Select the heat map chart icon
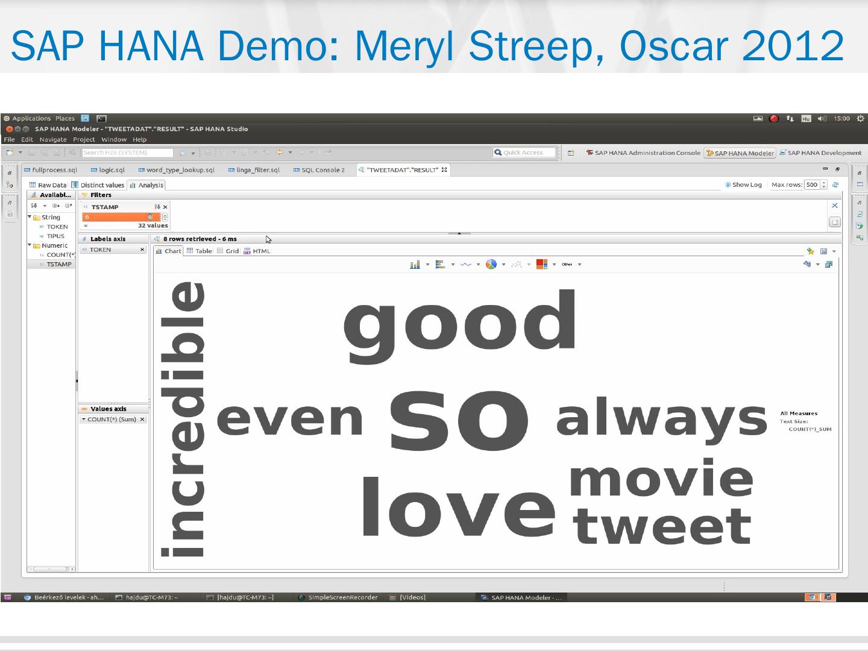868x651 pixels. [542, 265]
